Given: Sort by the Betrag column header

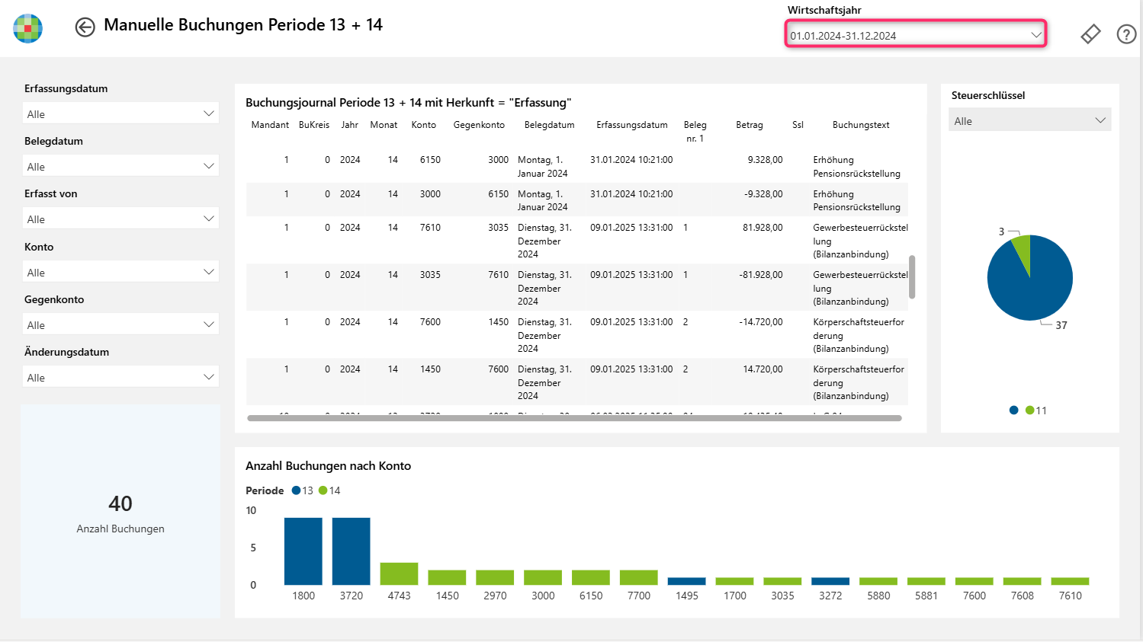Looking at the screenshot, I should (x=750, y=125).
